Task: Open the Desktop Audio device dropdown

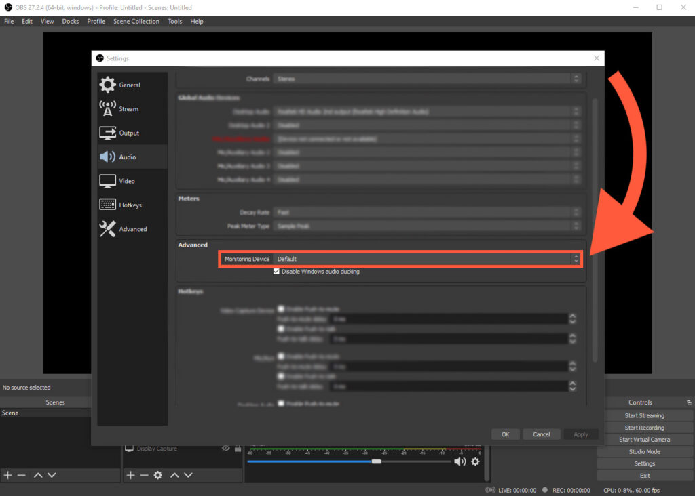Action: tap(428, 112)
